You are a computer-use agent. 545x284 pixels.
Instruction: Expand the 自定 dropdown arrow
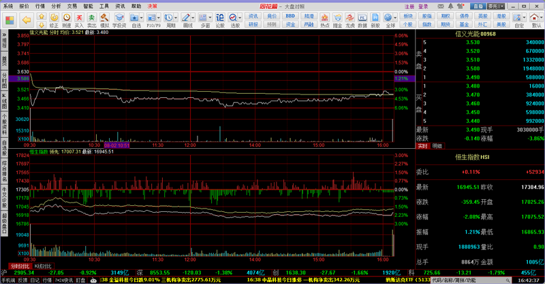(524, 18)
